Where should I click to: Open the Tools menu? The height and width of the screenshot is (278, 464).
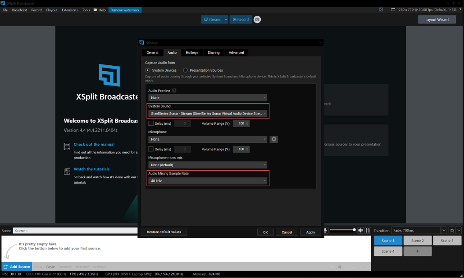tap(86, 10)
